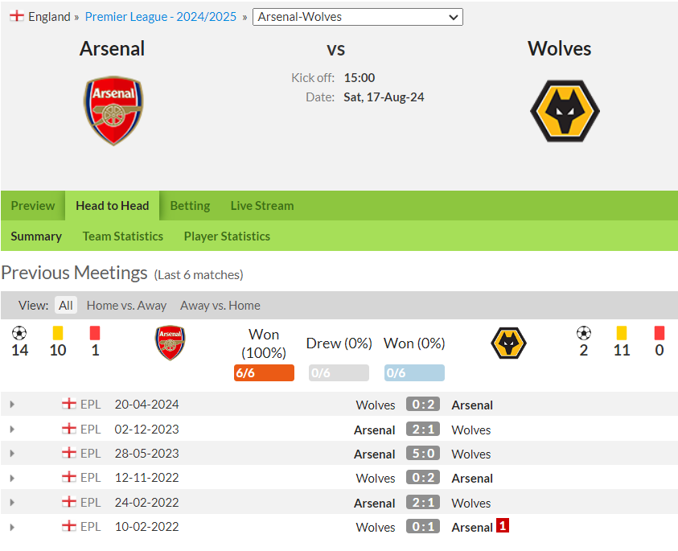
Task: Open the Arsenal-Wolves match dropdown
Action: tap(358, 17)
